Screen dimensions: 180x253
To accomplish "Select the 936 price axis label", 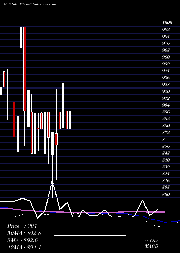I will (166, 78).
